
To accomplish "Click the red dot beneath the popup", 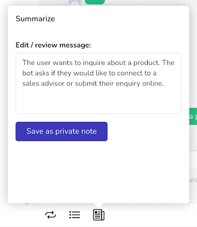I will [x=27, y=203].
